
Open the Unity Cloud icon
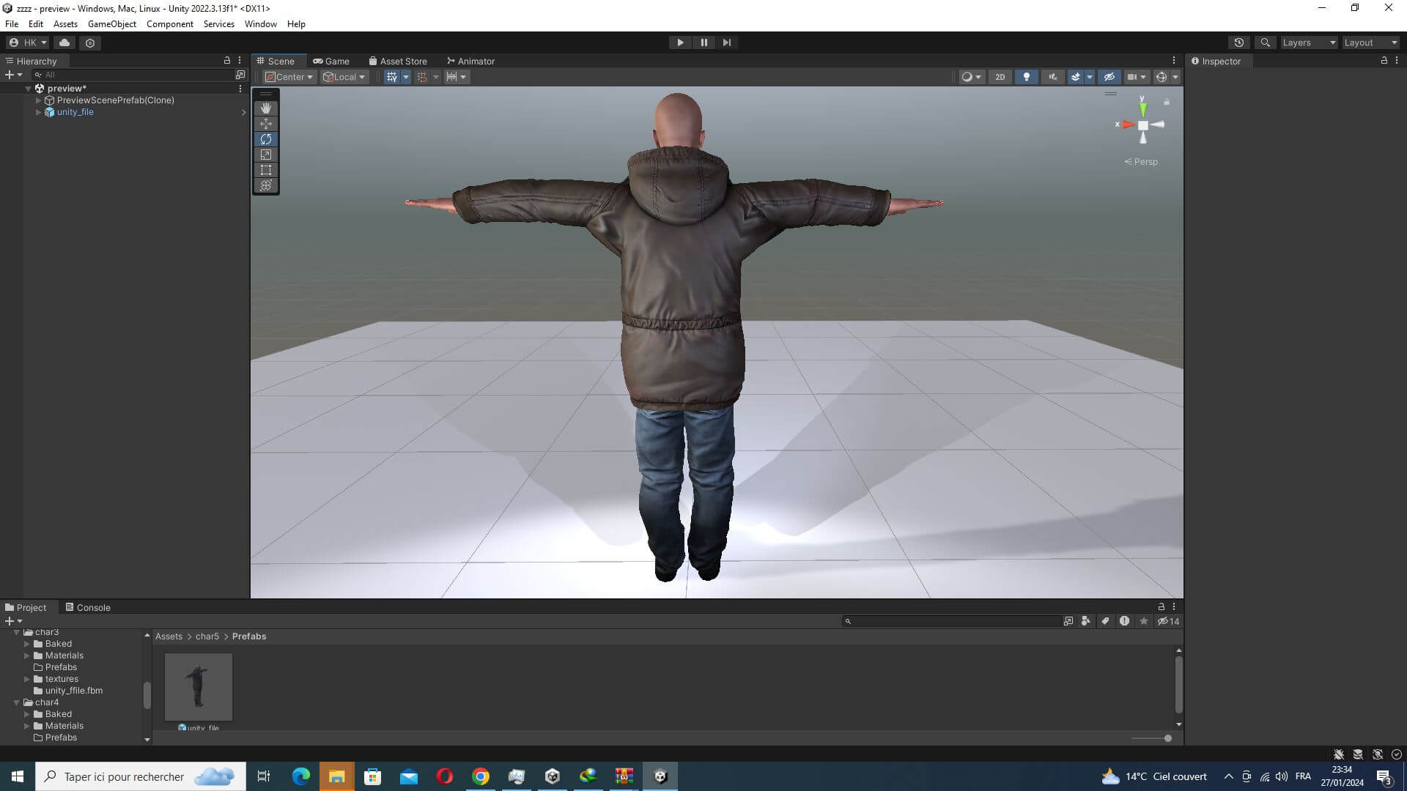click(64, 42)
